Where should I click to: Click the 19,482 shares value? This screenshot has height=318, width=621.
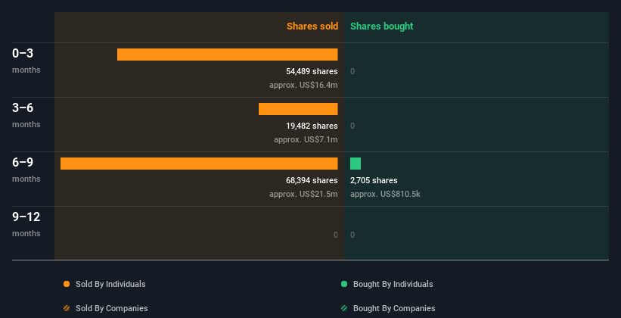point(312,126)
